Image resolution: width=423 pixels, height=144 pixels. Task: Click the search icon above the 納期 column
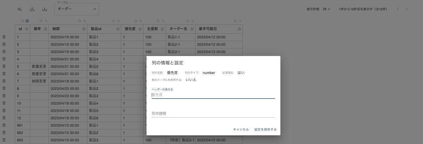click(80, 21)
